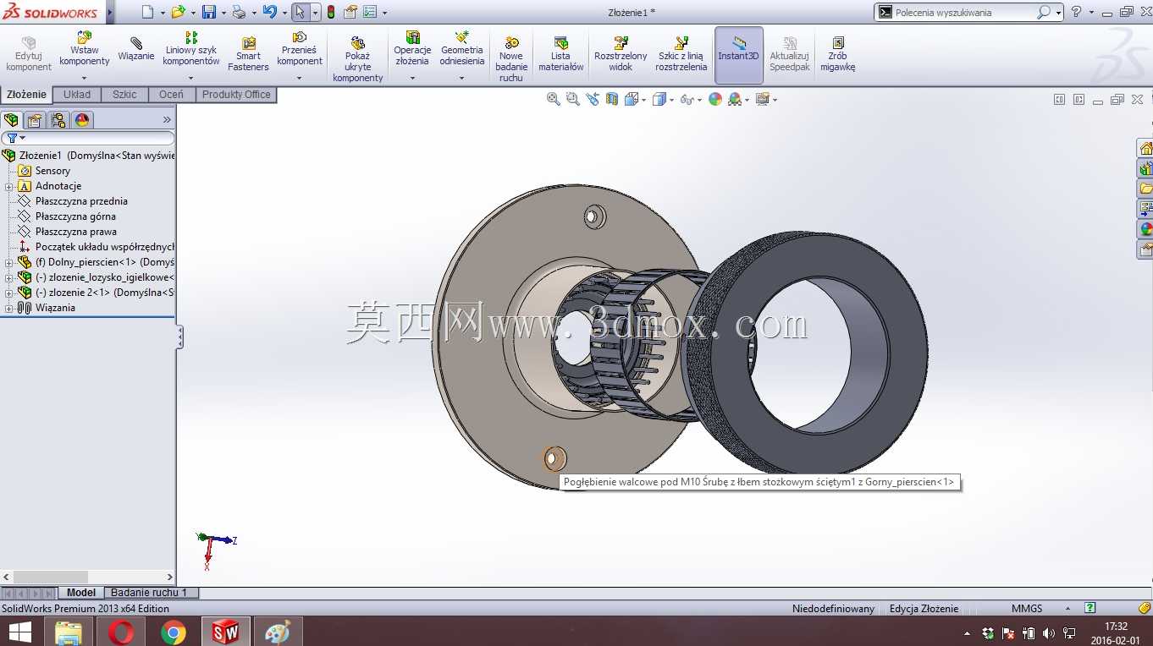The height and width of the screenshot is (646, 1153).
Task: Click the Open folder icon in the top toolbar
Action: tap(178, 12)
